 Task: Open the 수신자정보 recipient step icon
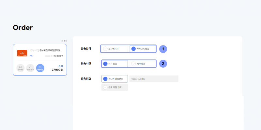pyautogui.click(x=30, y=68)
